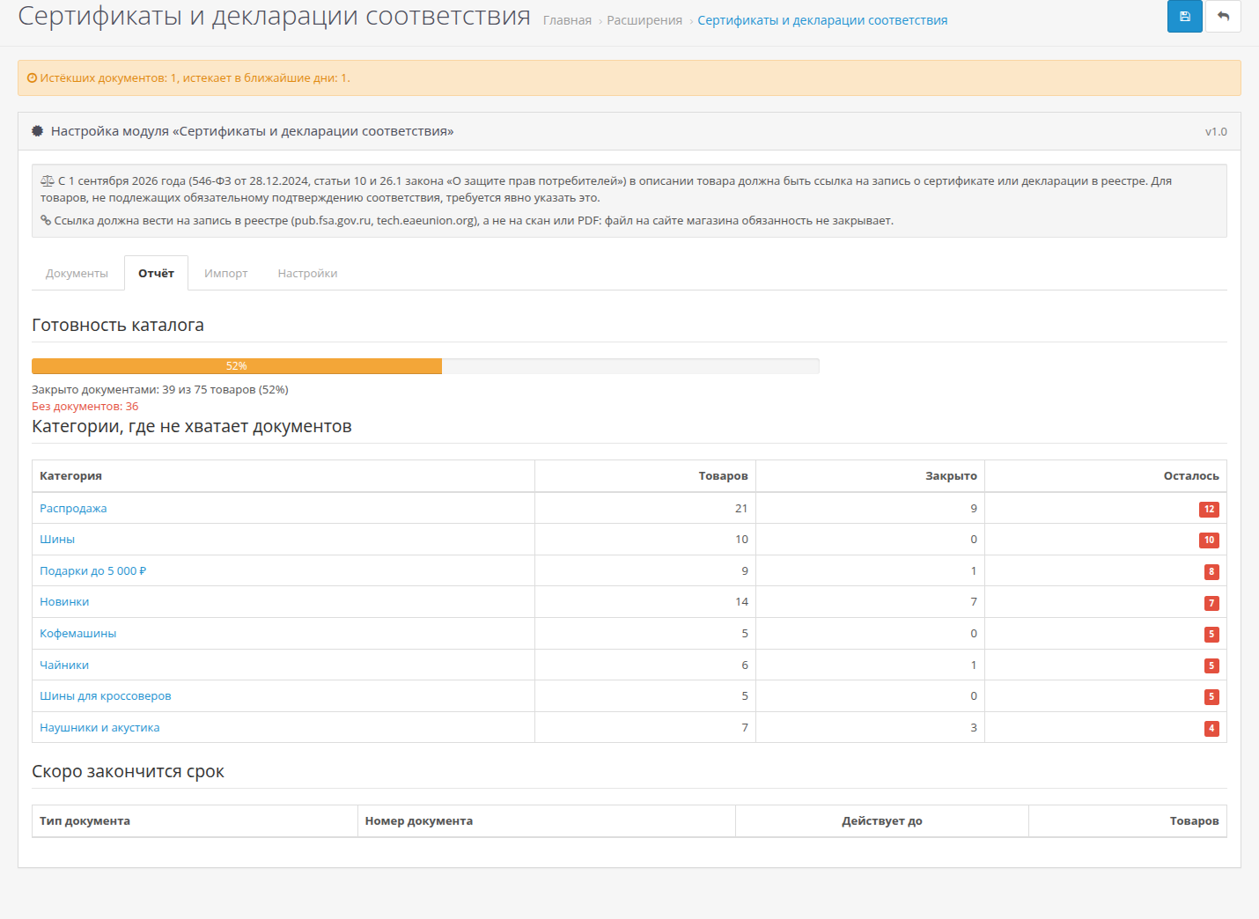Image resolution: width=1259 pixels, height=919 pixels.
Task: Switch to the Импорт tab
Action: point(226,274)
